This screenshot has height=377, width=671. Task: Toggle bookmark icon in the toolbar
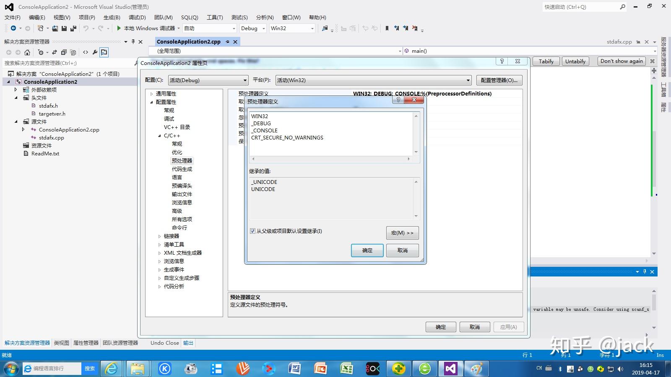387,28
